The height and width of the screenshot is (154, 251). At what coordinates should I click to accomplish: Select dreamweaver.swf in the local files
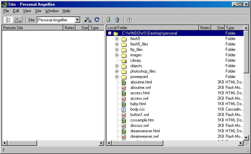pos(144,136)
